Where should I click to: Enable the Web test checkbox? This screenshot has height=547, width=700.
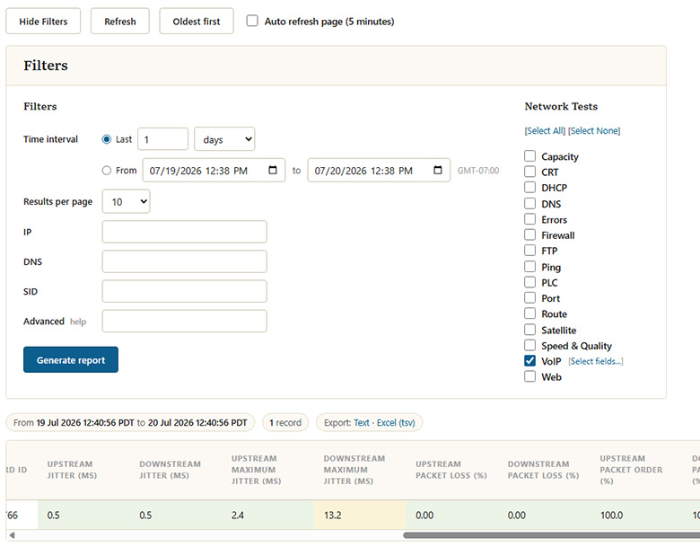529,376
